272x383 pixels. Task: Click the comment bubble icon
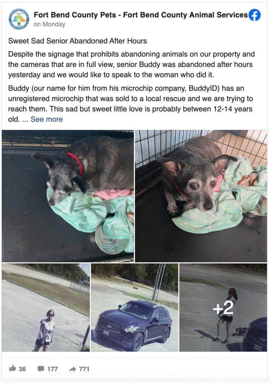[41, 369]
